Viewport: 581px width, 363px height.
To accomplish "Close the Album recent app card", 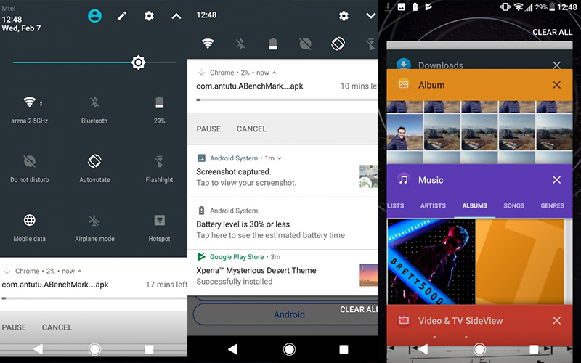I will [556, 85].
